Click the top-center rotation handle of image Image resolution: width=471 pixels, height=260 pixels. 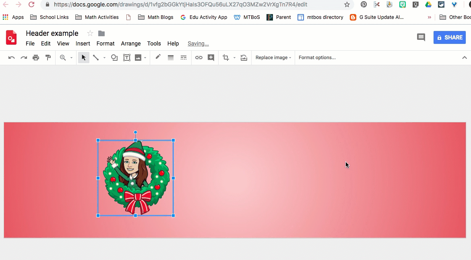pos(136,132)
